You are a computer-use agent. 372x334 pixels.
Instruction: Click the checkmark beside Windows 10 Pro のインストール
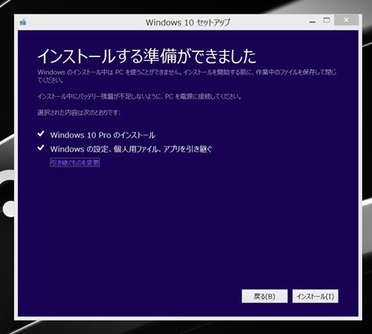(41, 134)
